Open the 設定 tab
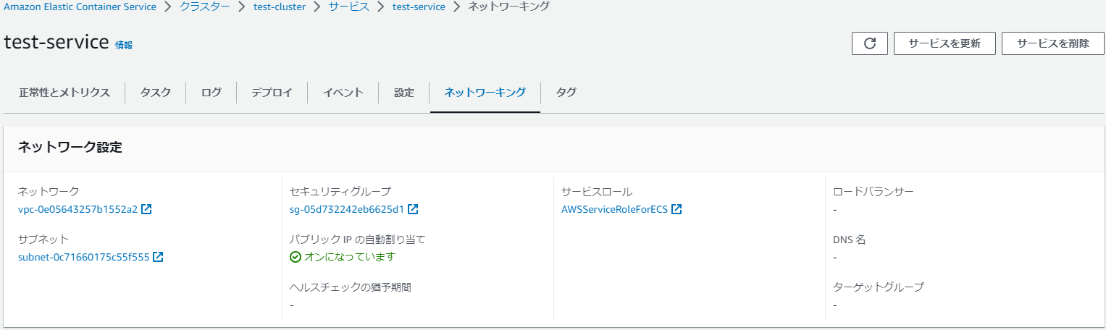This screenshot has height=330, width=1106. coord(404,93)
